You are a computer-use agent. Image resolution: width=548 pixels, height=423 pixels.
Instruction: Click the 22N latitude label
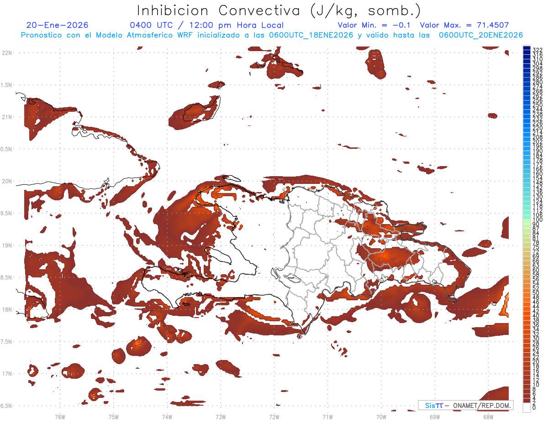click(7, 53)
